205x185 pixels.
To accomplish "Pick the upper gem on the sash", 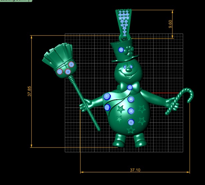I will pos(107,97).
